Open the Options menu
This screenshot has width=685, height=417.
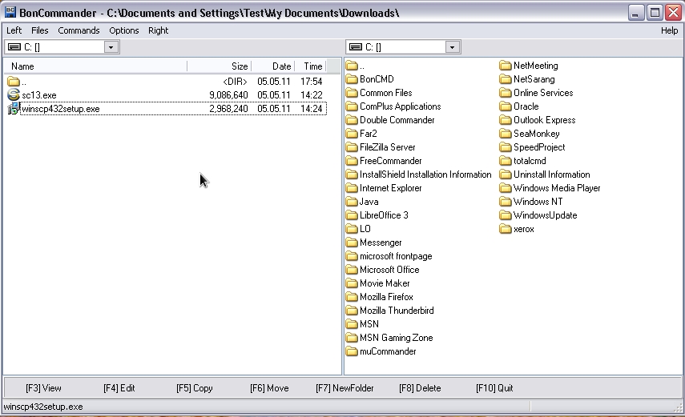pos(124,30)
